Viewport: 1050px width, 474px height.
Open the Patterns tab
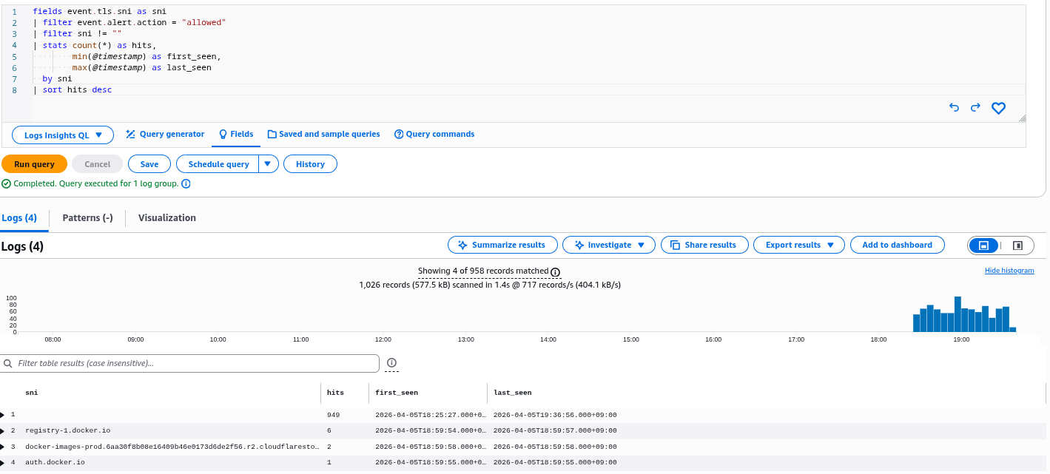(87, 218)
